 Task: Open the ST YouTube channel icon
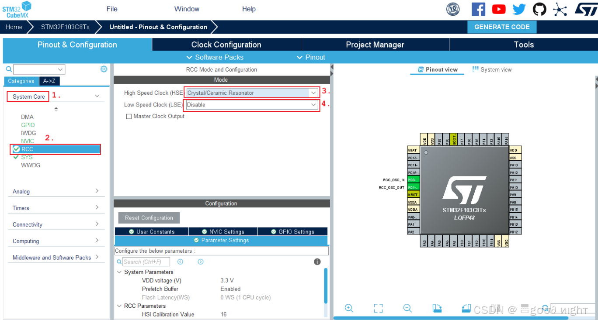pos(499,9)
